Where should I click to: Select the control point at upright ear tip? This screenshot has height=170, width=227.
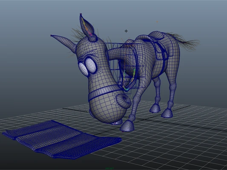coord(81,14)
